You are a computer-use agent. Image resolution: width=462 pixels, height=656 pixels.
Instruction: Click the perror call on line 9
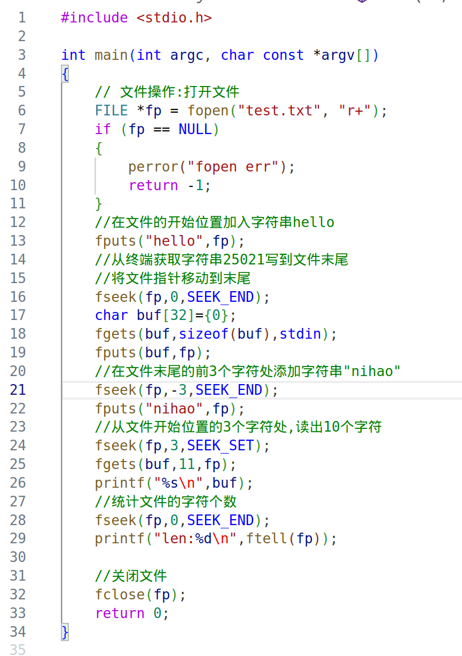(154, 166)
